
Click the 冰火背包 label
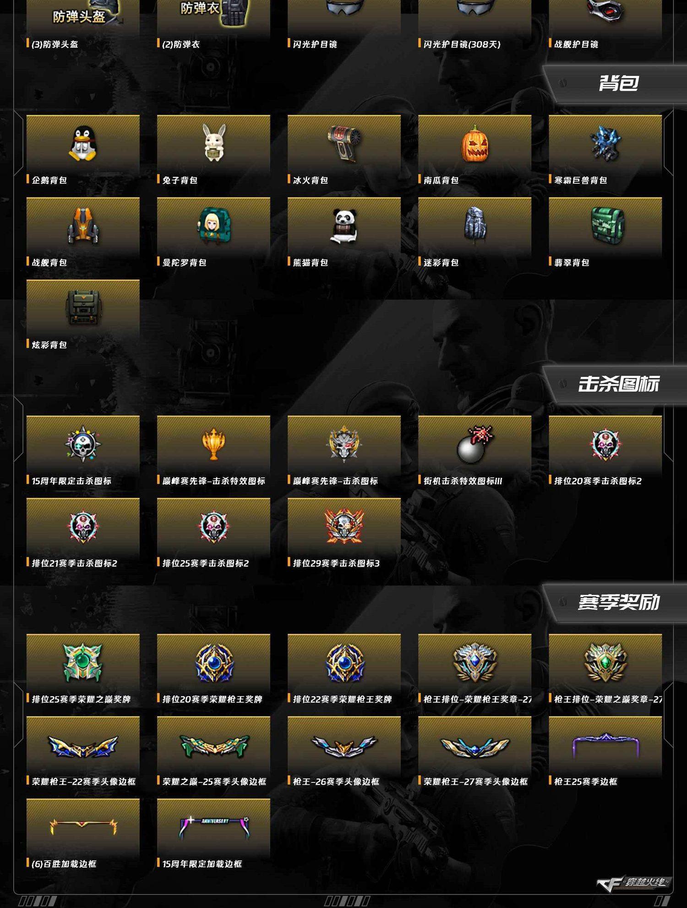tap(311, 180)
